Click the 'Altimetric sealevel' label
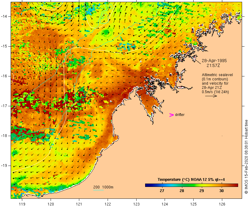The image size is (250, 207). pos(217,75)
